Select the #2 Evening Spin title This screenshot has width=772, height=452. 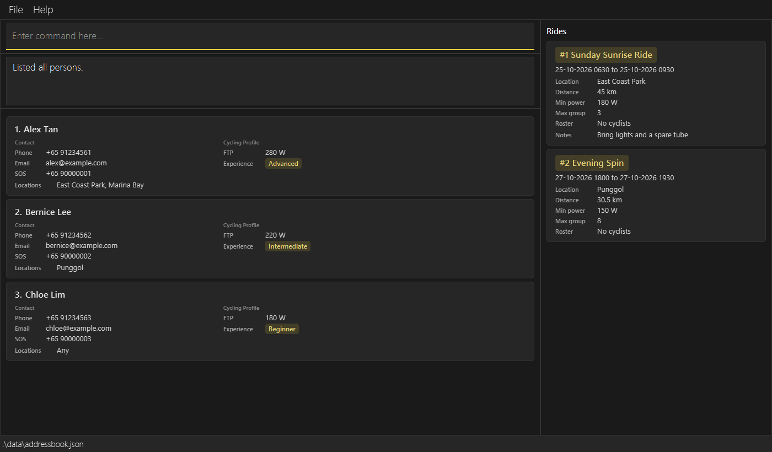(592, 163)
